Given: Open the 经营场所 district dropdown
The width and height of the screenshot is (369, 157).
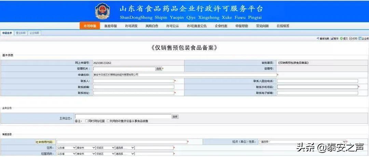Looking at the screenshot, I should pyautogui.click(x=105, y=154).
